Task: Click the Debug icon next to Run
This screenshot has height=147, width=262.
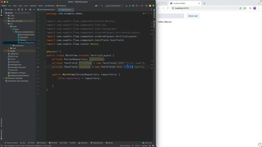Action: [130, 6]
